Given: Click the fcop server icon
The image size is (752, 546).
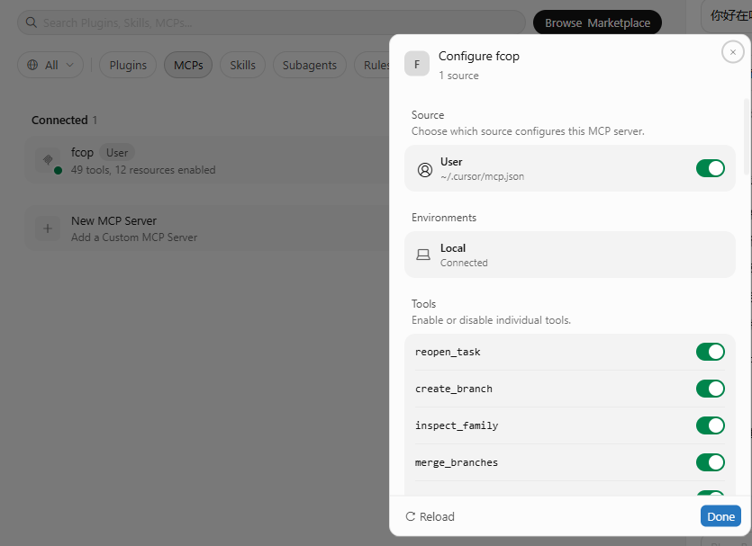Looking at the screenshot, I should click(48, 159).
